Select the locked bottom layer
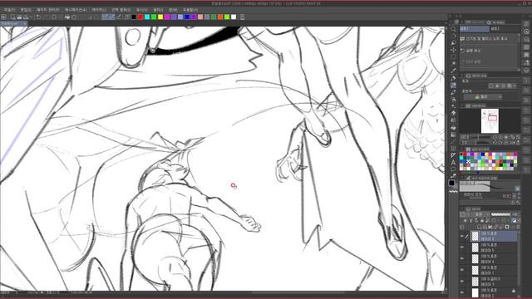 [x=495, y=292]
